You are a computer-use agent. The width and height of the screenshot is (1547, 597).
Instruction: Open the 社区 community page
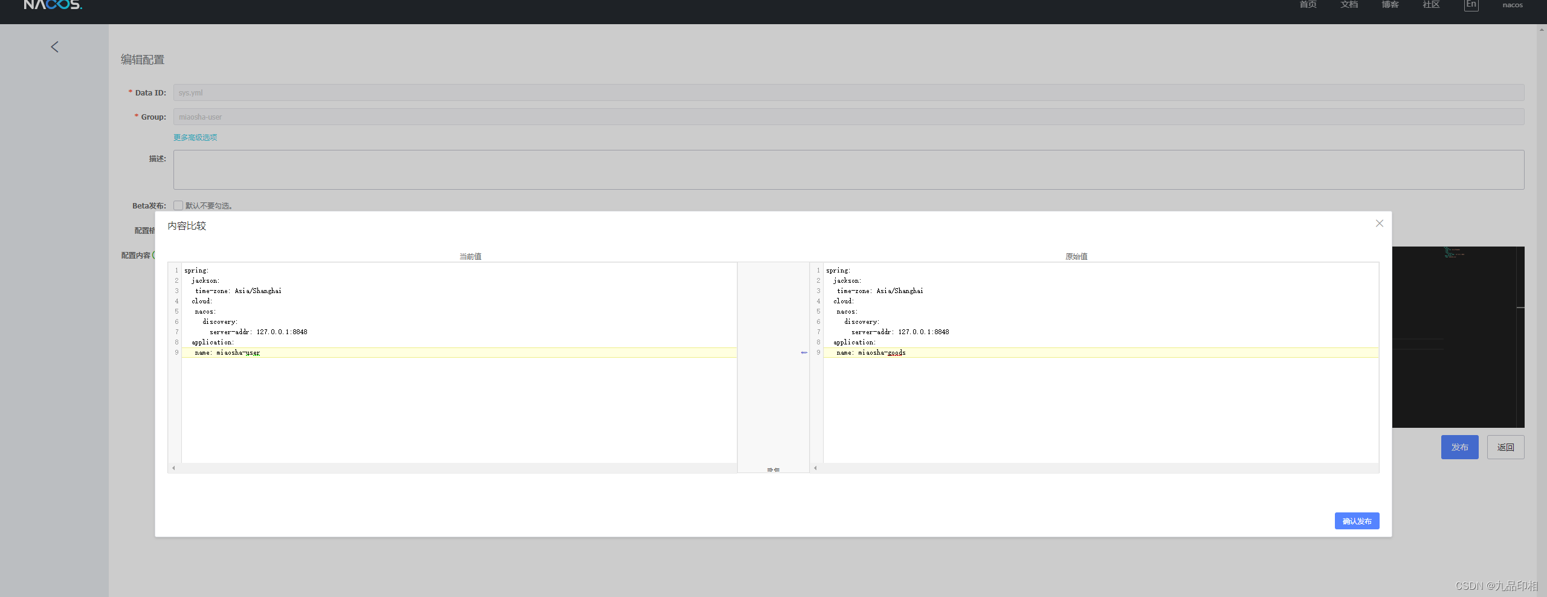tap(1430, 5)
